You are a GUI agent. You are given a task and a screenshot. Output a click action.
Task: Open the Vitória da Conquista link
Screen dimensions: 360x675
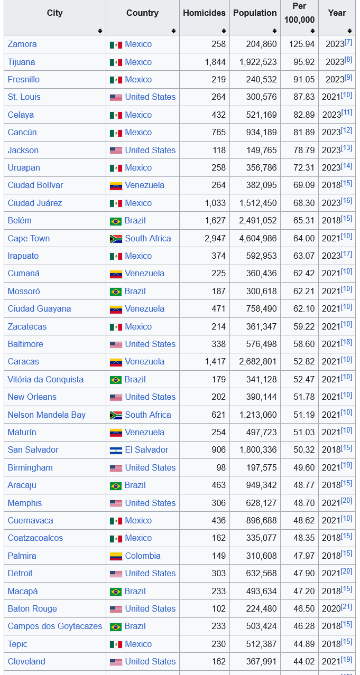45,379
